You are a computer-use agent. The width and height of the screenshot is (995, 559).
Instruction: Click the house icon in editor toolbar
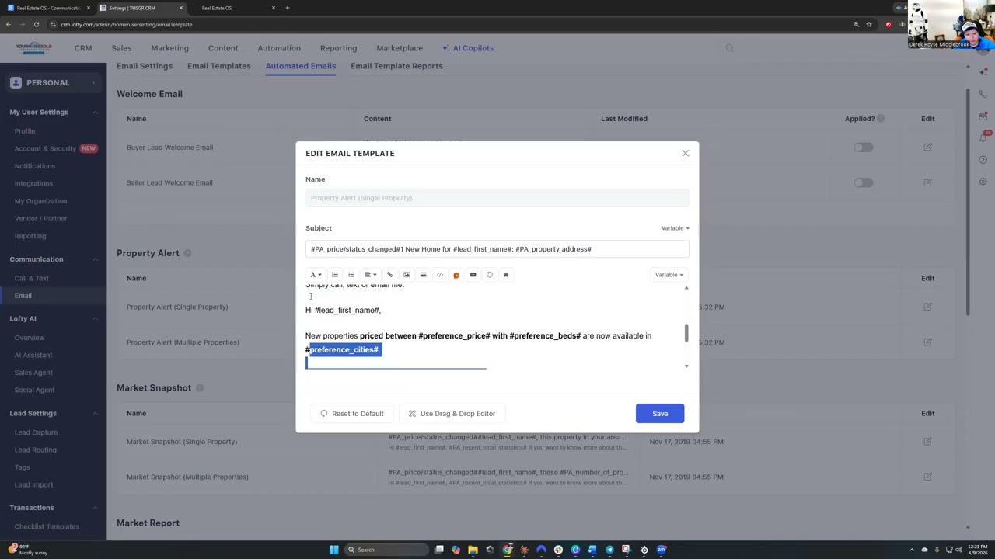(505, 275)
